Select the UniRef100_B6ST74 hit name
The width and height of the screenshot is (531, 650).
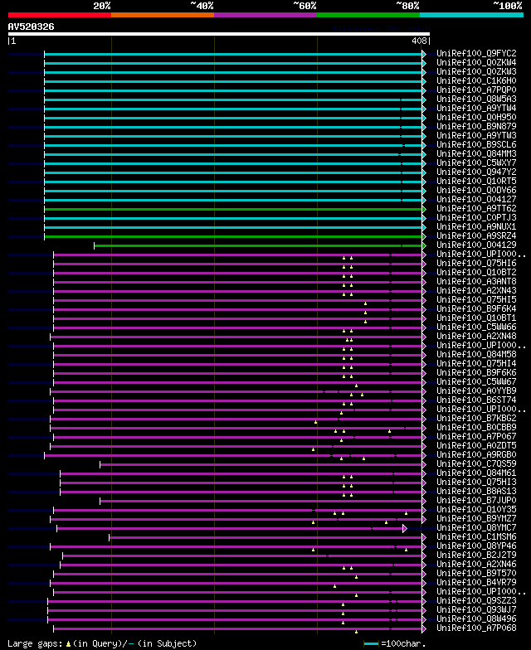click(x=476, y=400)
